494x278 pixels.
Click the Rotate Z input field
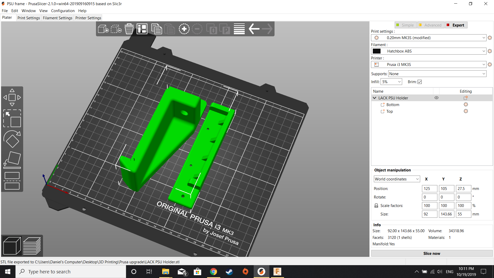click(463, 197)
